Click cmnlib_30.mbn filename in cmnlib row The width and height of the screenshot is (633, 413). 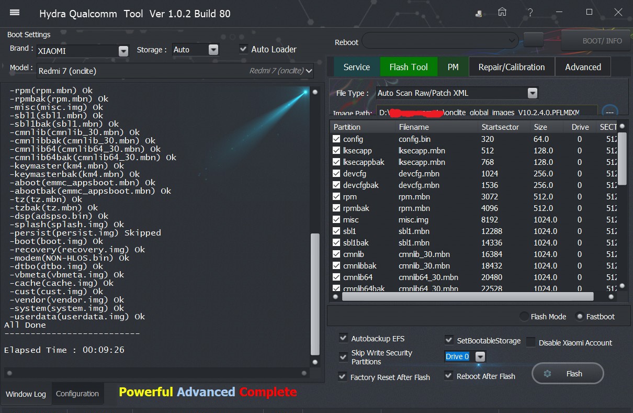pyautogui.click(x=424, y=254)
